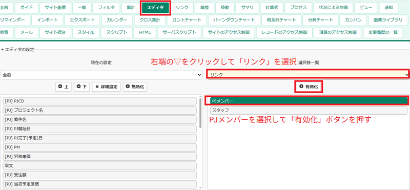Open the エディタ tab

pos(155,8)
